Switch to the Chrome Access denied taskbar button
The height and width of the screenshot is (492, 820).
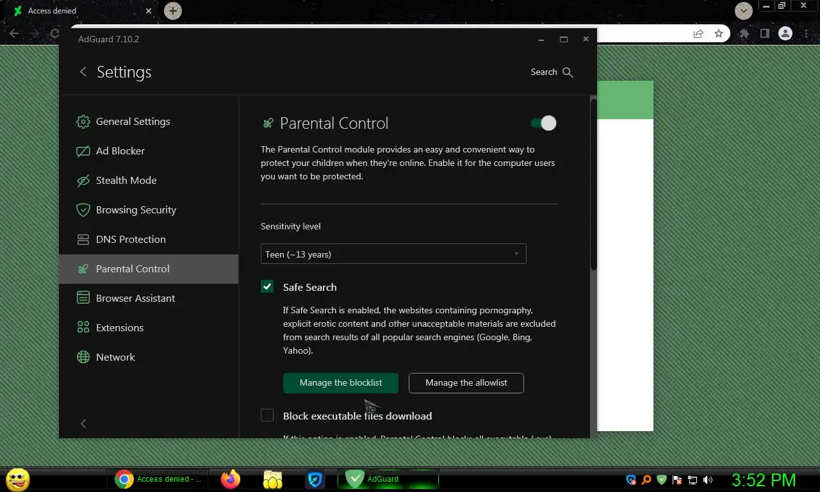[x=160, y=479]
